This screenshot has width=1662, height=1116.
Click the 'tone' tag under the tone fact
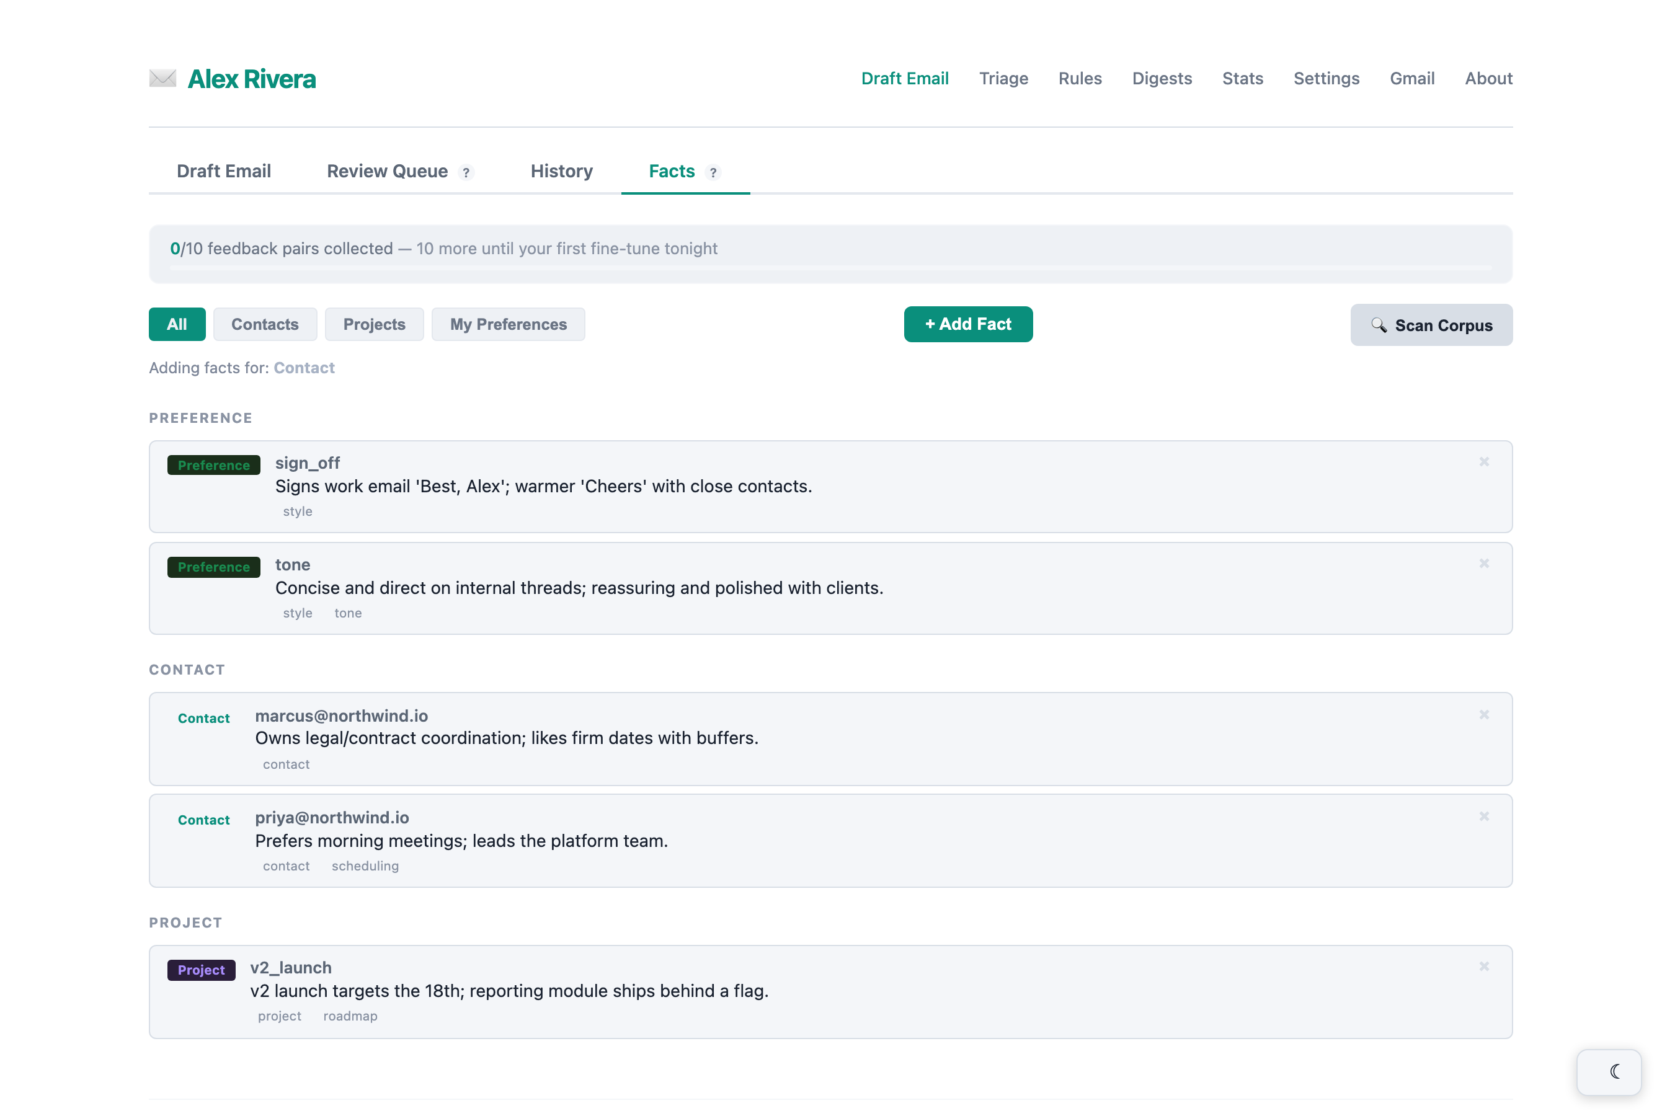tap(348, 614)
